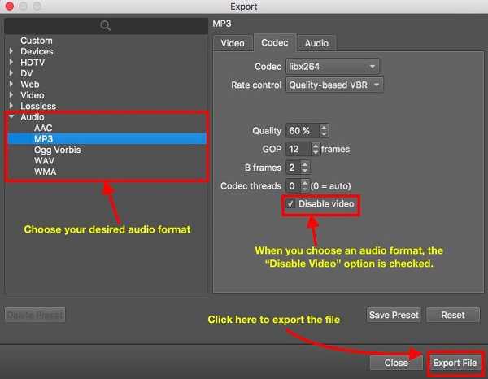This screenshot has height=379, width=488.
Task: Collapse the Audio preset group
Action: click(x=11, y=116)
